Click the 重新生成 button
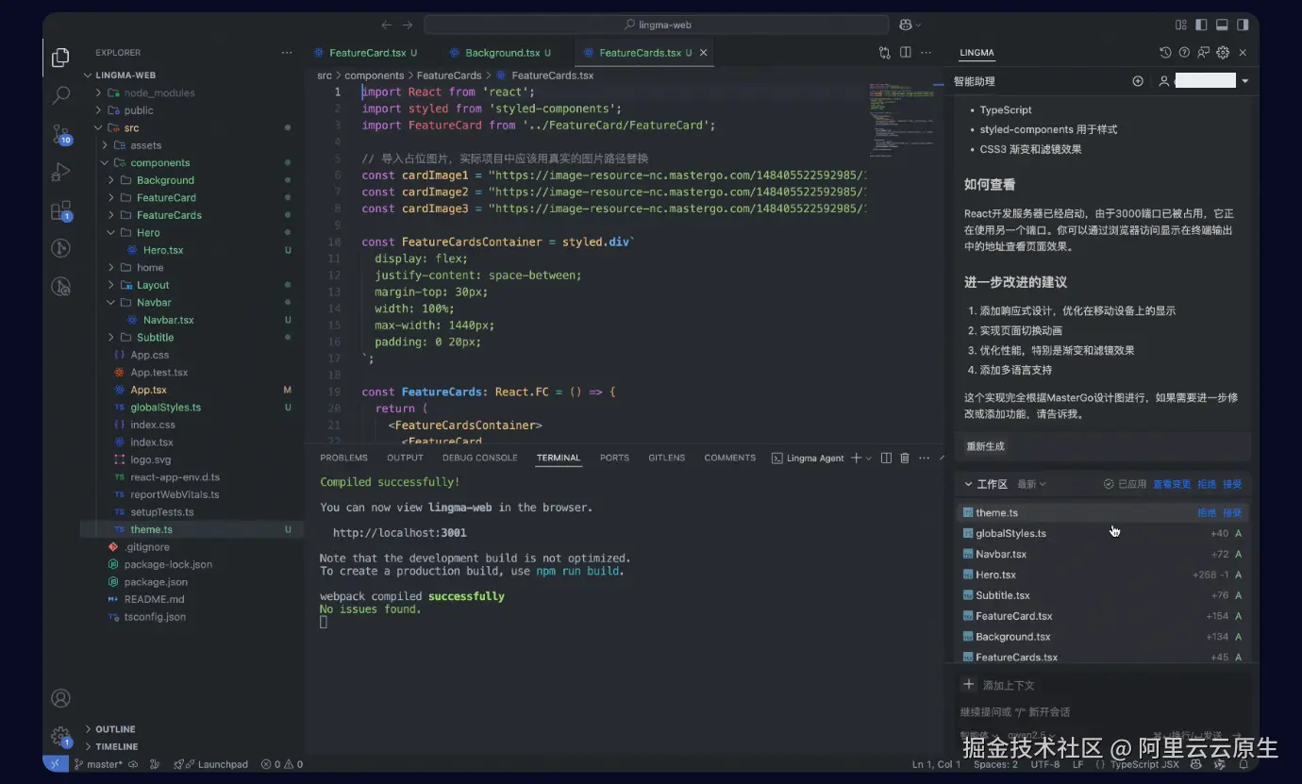This screenshot has height=784, width=1302. 985,446
